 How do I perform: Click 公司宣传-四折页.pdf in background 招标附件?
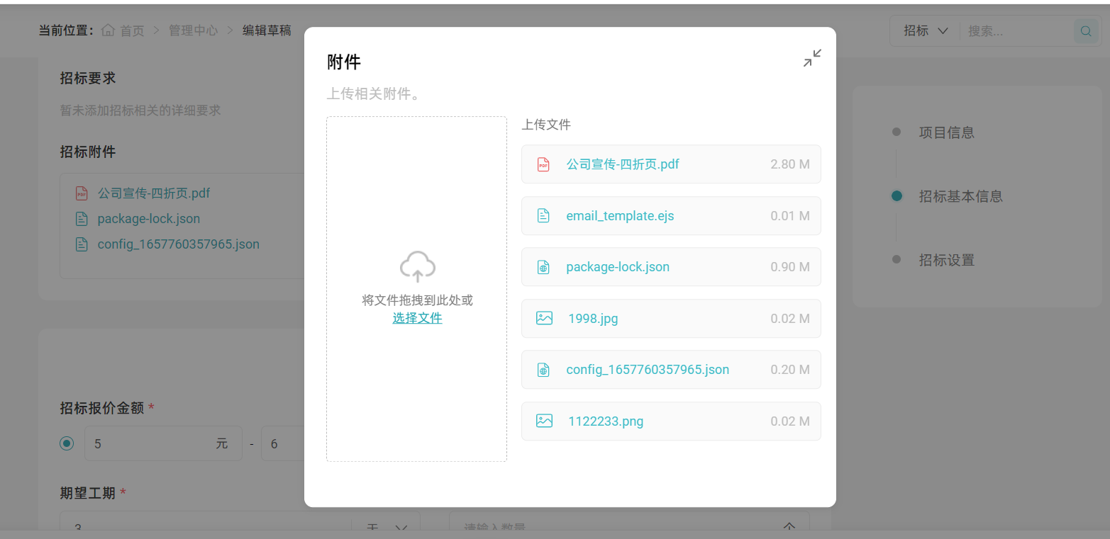(x=154, y=193)
